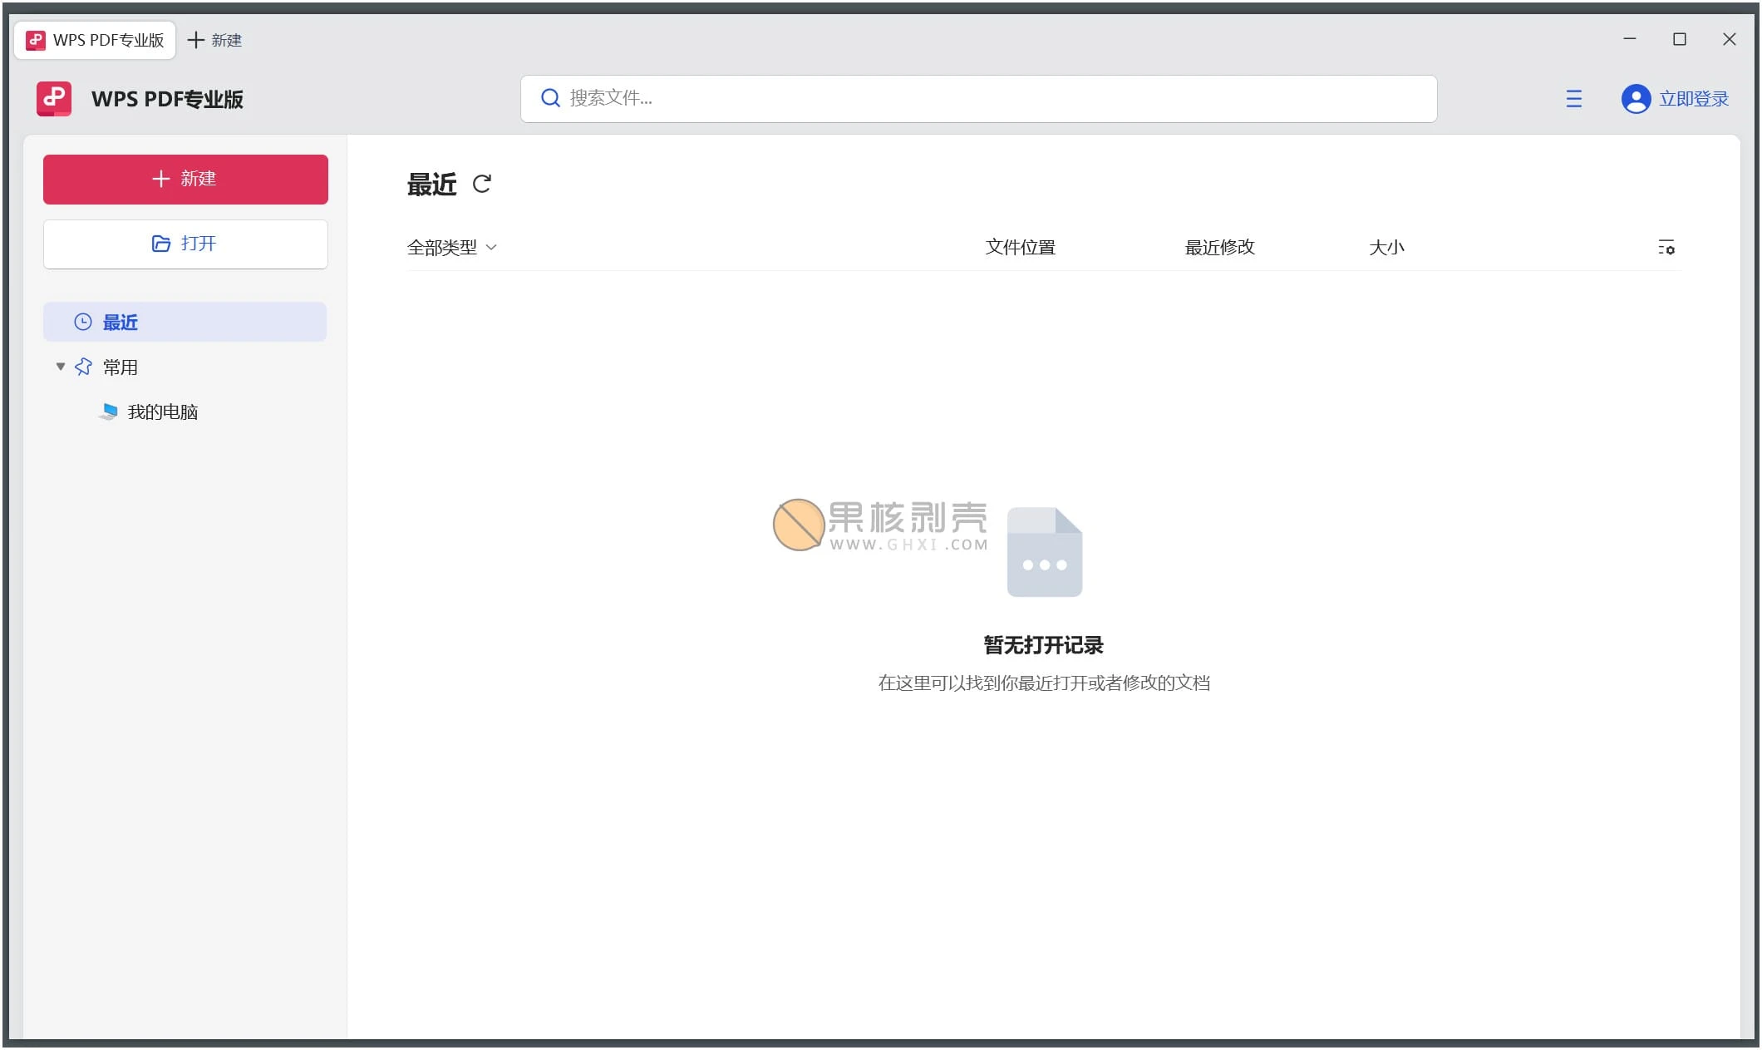
Task: Click the refresh icon next to 最近
Action: coord(485,183)
